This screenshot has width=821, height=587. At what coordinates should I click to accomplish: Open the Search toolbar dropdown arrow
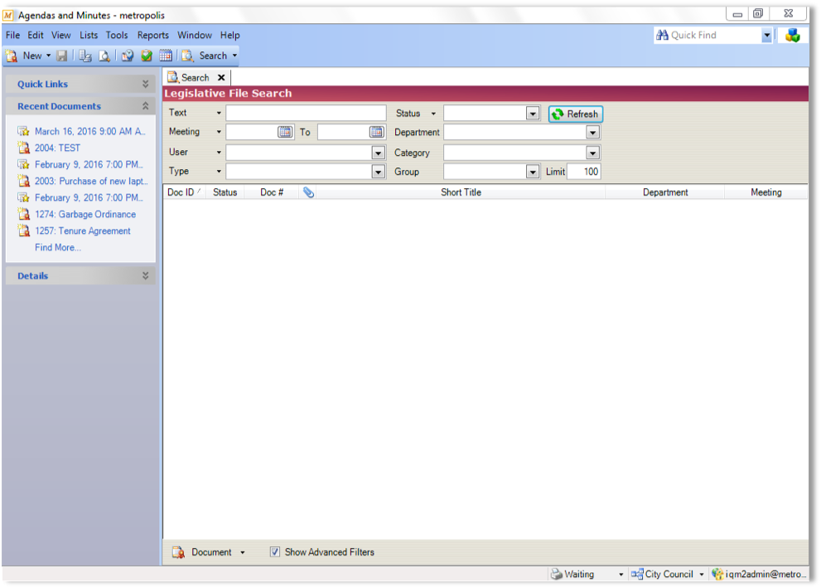click(x=234, y=56)
